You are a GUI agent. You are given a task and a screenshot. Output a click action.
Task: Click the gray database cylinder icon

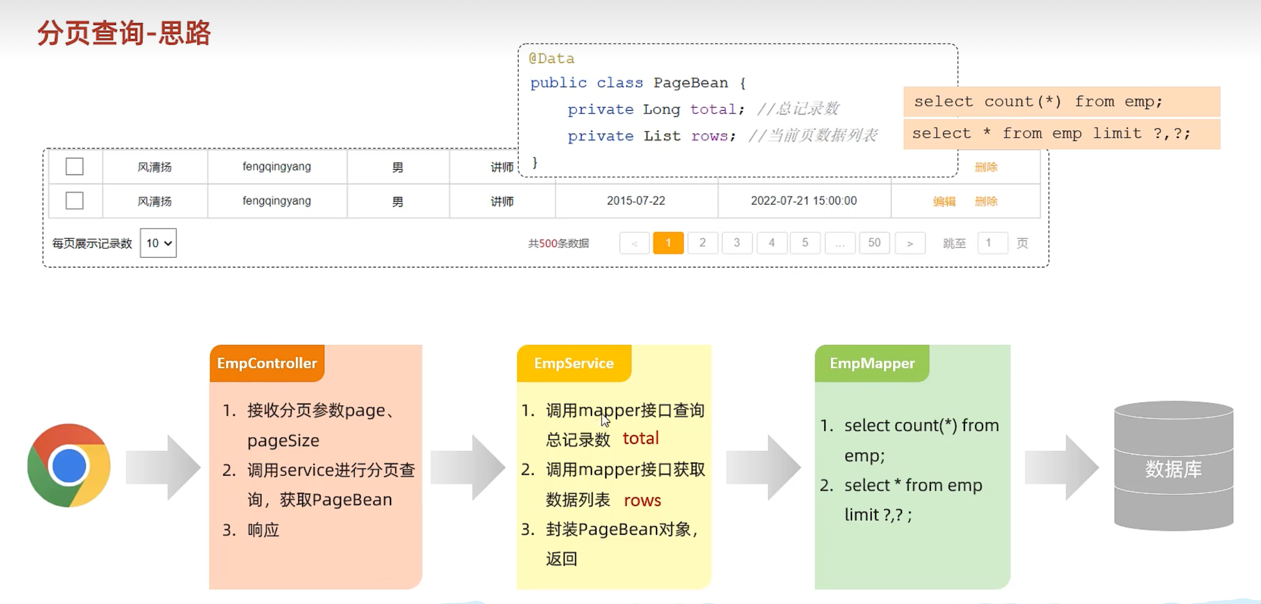pyautogui.click(x=1173, y=466)
